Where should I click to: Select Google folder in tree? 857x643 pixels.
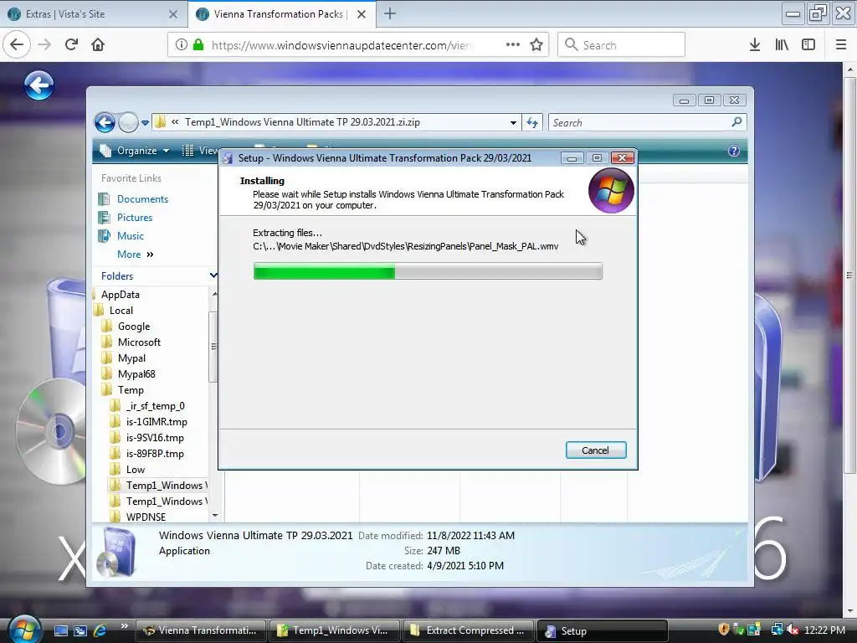133,327
